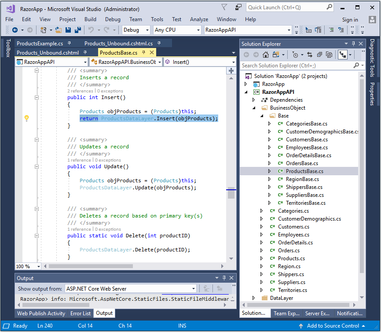Click the lightbulb quick actions icon

[x=27, y=118]
